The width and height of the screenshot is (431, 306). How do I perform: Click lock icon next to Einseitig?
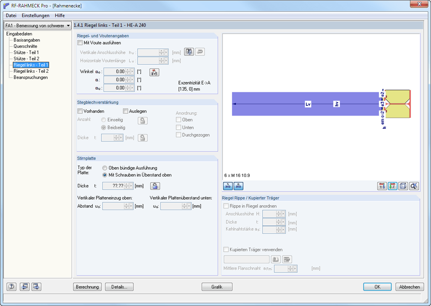143,121
